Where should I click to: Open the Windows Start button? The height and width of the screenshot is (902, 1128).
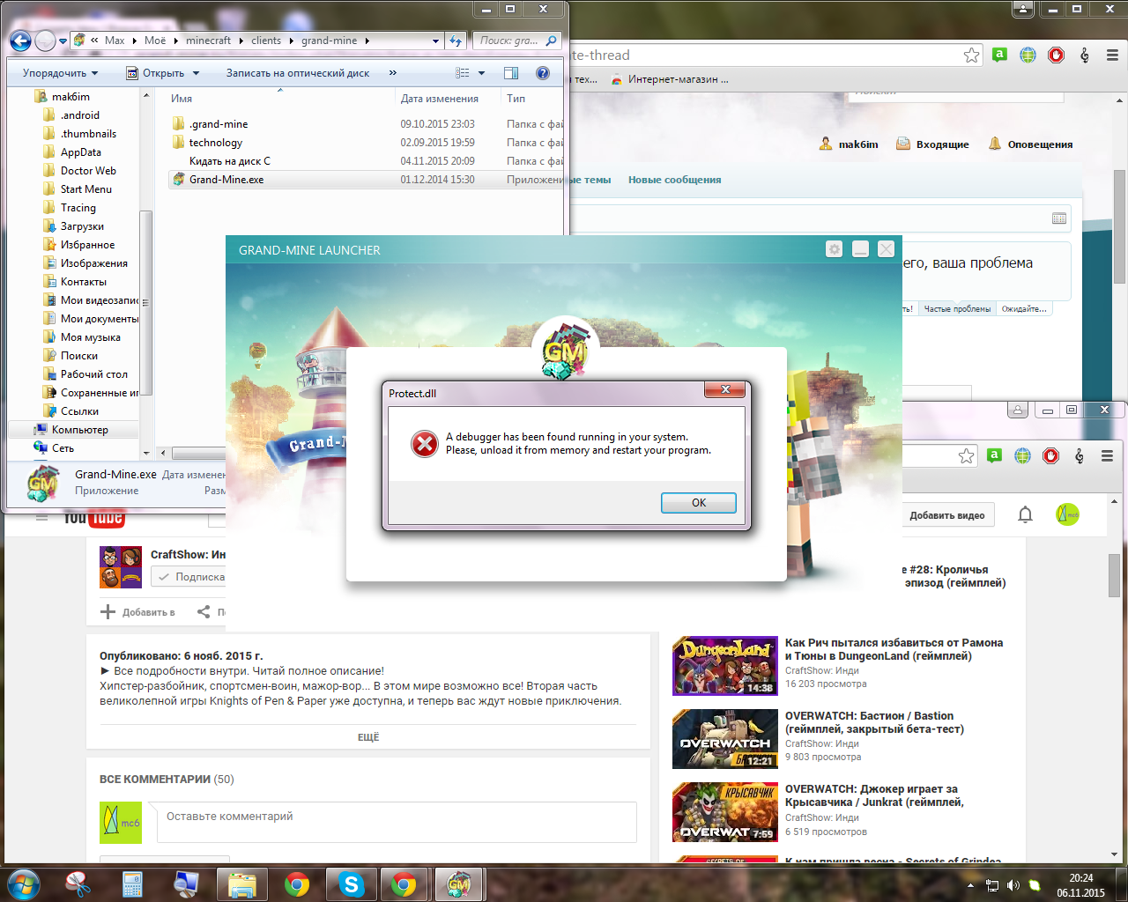pyautogui.click(x=23, y=884)
